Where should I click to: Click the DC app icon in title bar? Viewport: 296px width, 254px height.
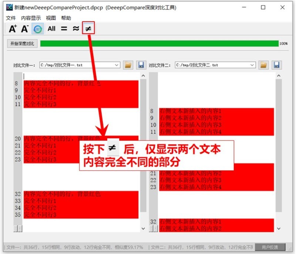pyautogui.click(x=10, y=7)
